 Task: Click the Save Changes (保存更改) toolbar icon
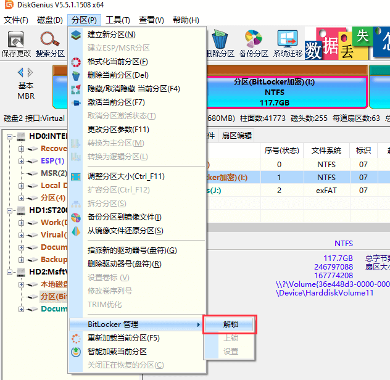point(16,39)
